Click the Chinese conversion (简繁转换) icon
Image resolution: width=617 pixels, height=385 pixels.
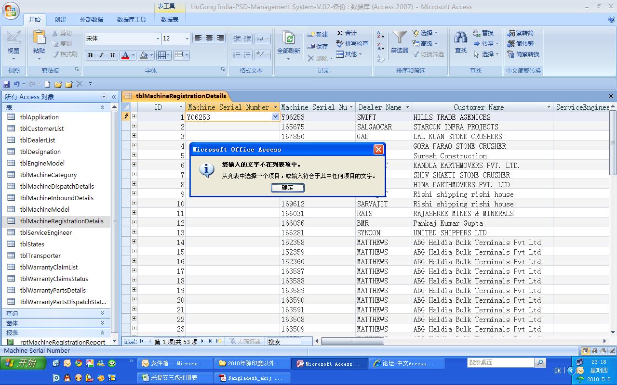point(511,54)
